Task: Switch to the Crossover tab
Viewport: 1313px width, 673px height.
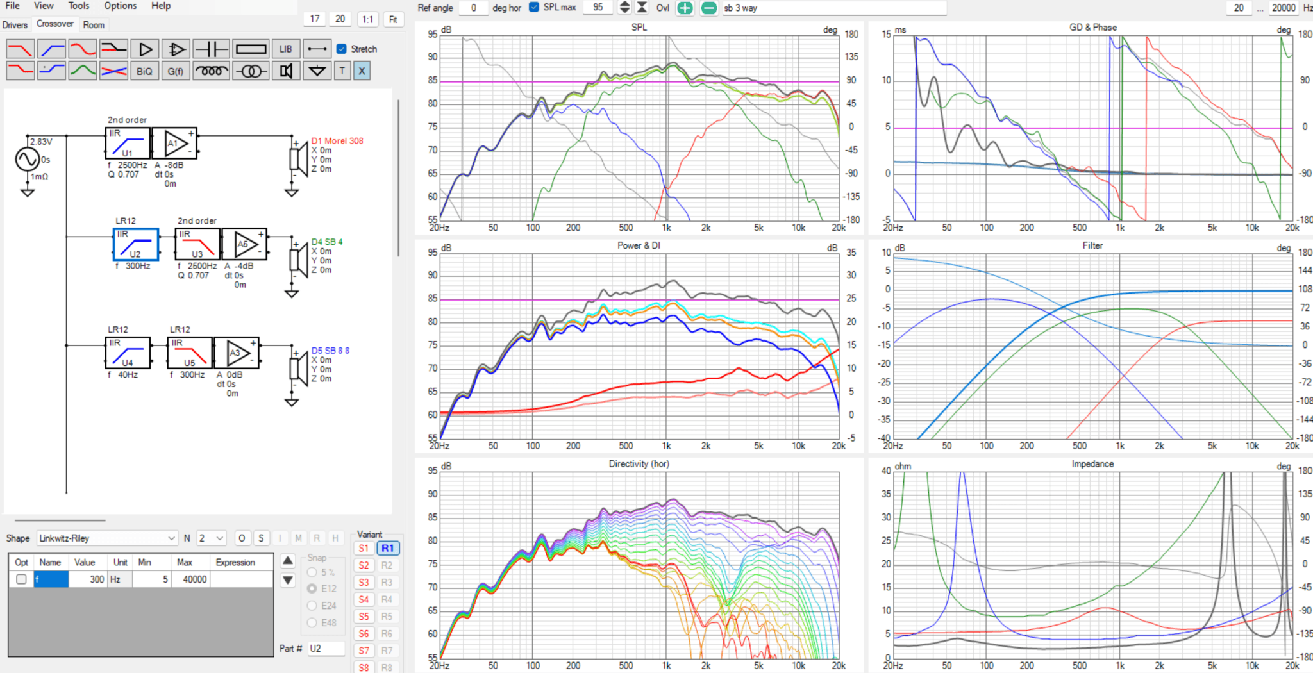Action: (x=55, y=24)
